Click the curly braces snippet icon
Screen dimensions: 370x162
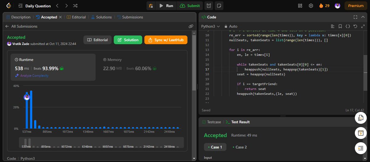[348, 27]
